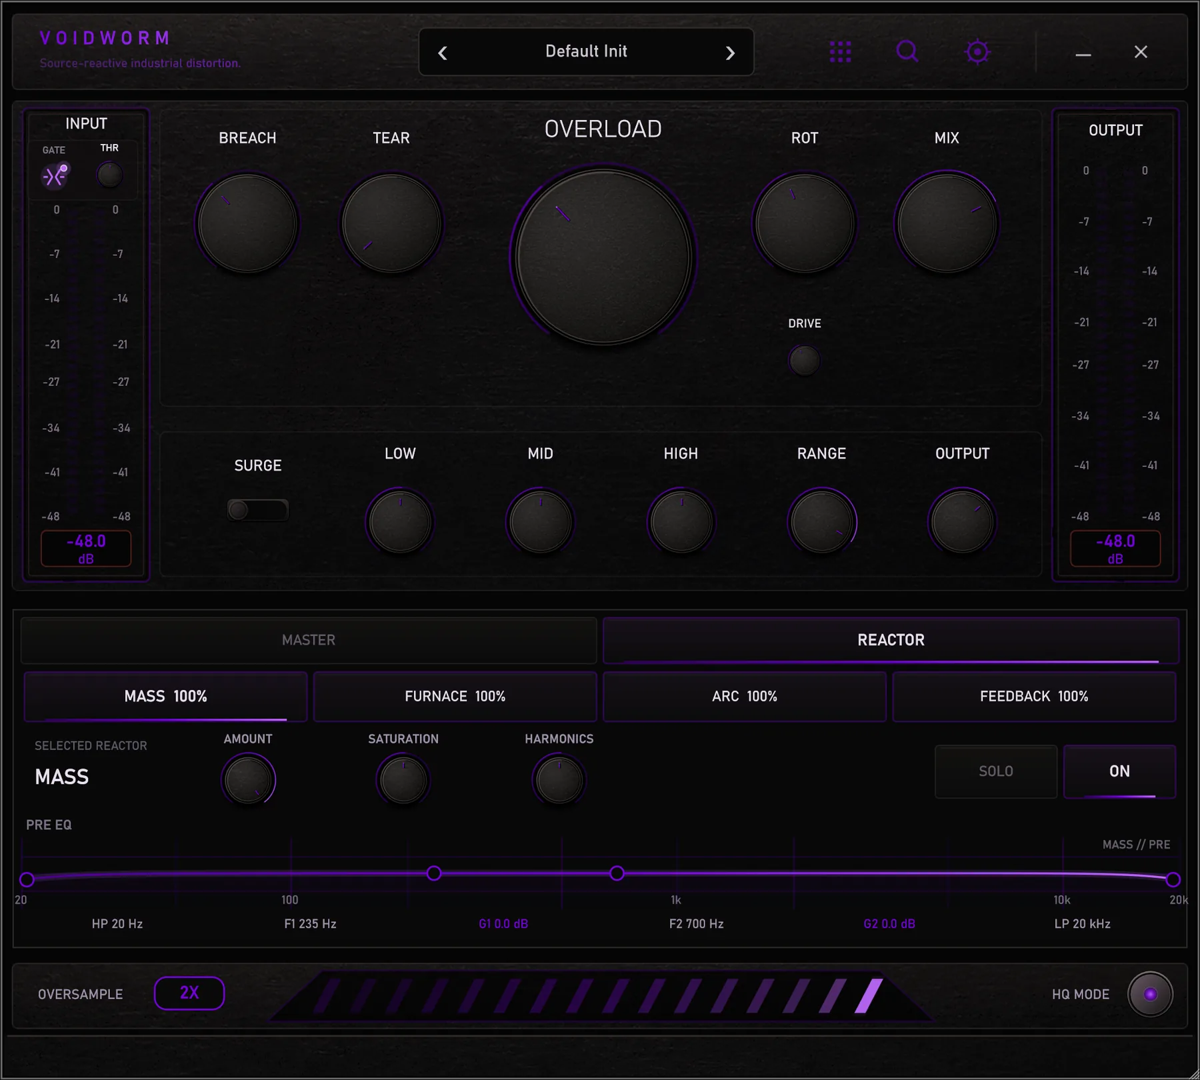Click the small DRIVE knob
1200x1080 pixels.
(805, 361)
